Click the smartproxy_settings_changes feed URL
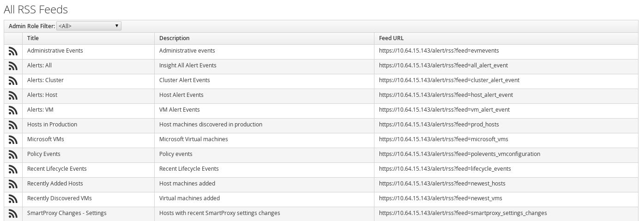The width and height of the screenshot is (639, 221). 463,213
